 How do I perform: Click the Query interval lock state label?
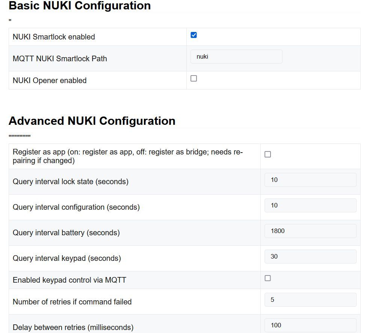pos(71,182)
